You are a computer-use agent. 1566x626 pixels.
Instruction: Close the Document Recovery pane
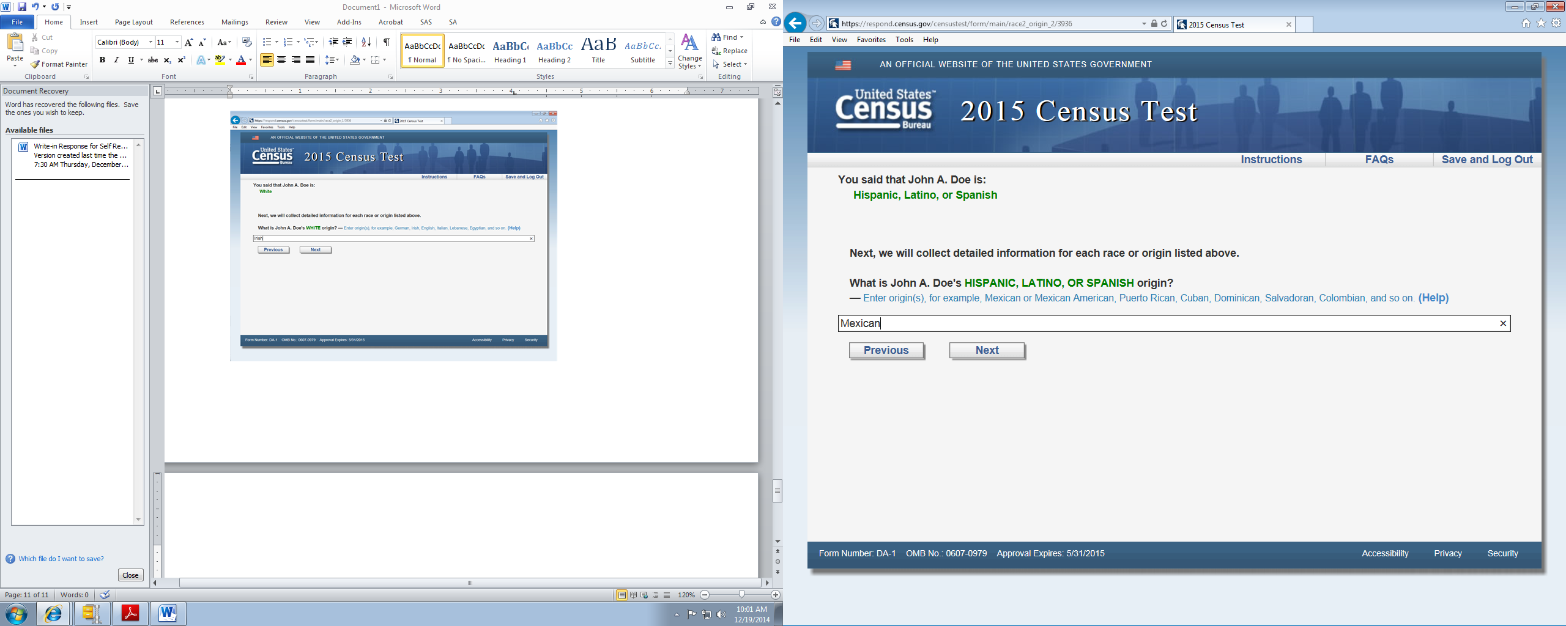[x=130, y=575]
